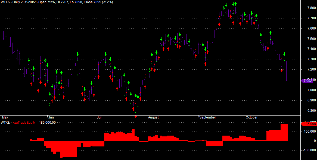The width and height of the screenshot is (317, 160).
Task: Click the red arrow overlapping the time axis
Action: tap(136, 116)
